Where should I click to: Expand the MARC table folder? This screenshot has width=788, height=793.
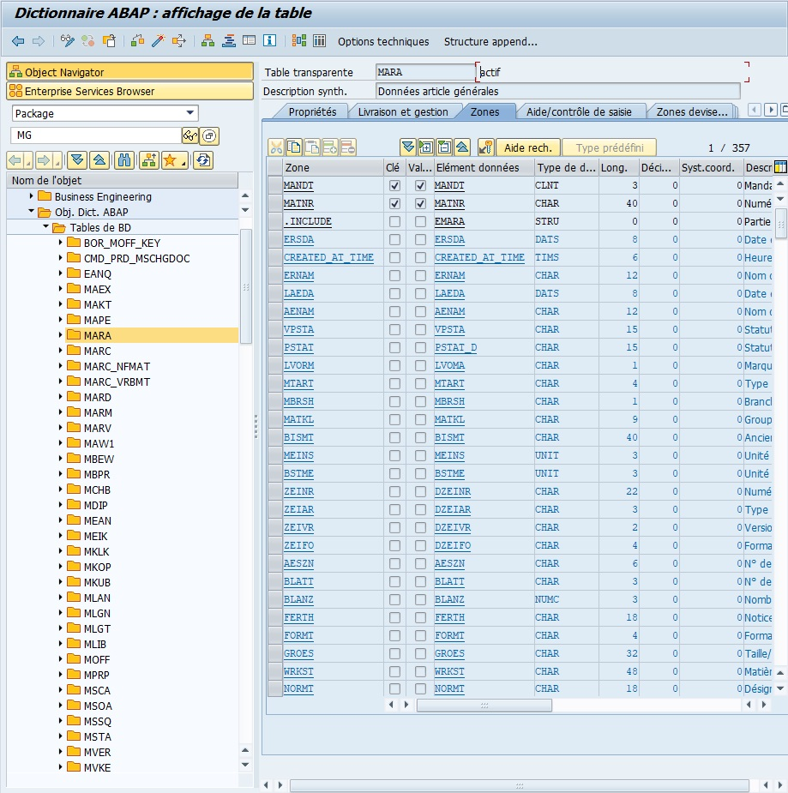click(x=61, y=351)
